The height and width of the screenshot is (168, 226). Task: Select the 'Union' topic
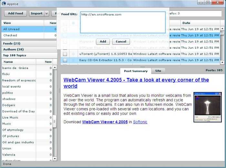point(27,148)
